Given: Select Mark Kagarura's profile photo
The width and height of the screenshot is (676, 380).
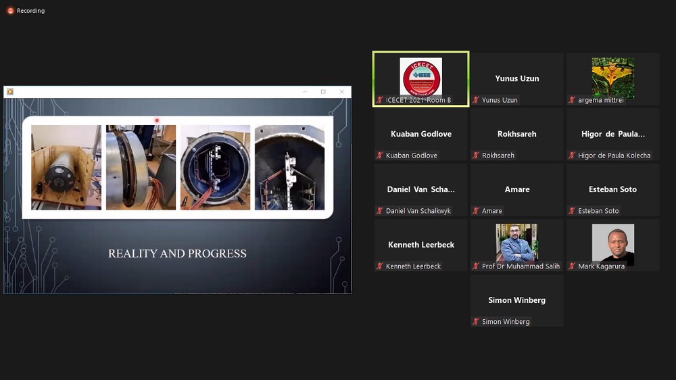Looking at the screenshot, I should [612, 243].
